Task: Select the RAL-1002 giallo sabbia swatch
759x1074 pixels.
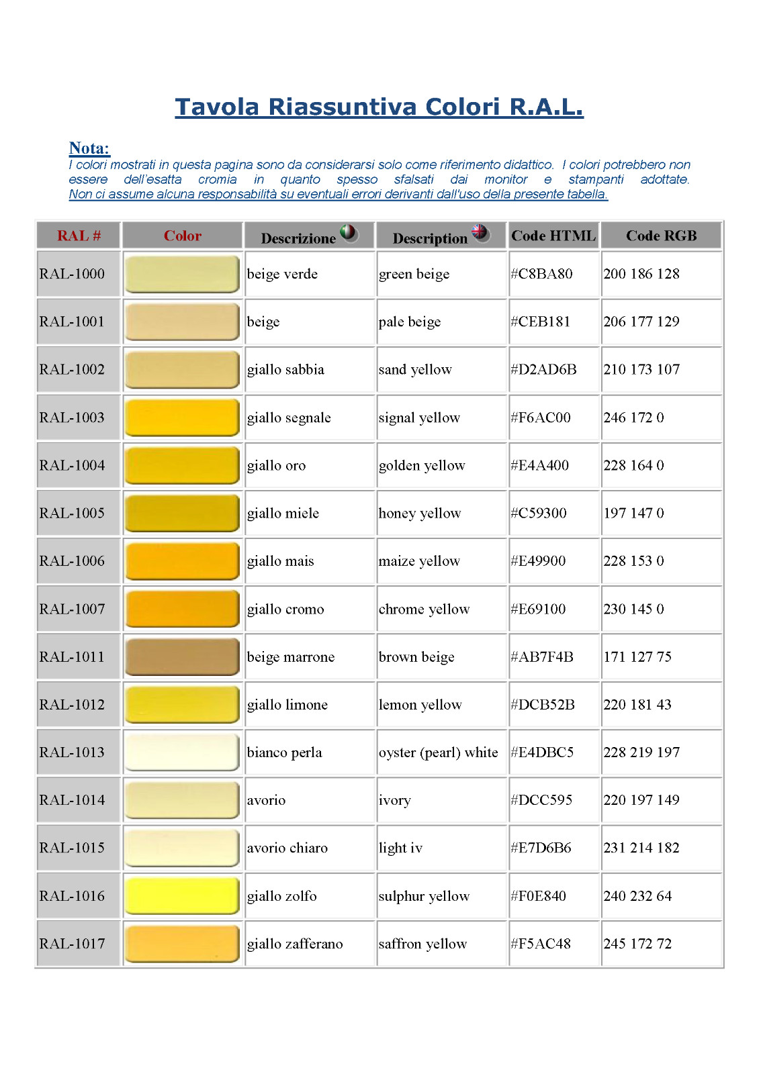Action: coord(182,369)
